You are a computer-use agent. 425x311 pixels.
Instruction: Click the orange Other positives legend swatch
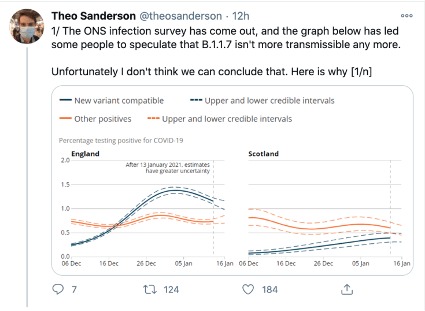pyautogui.click(x=65, y=119)
